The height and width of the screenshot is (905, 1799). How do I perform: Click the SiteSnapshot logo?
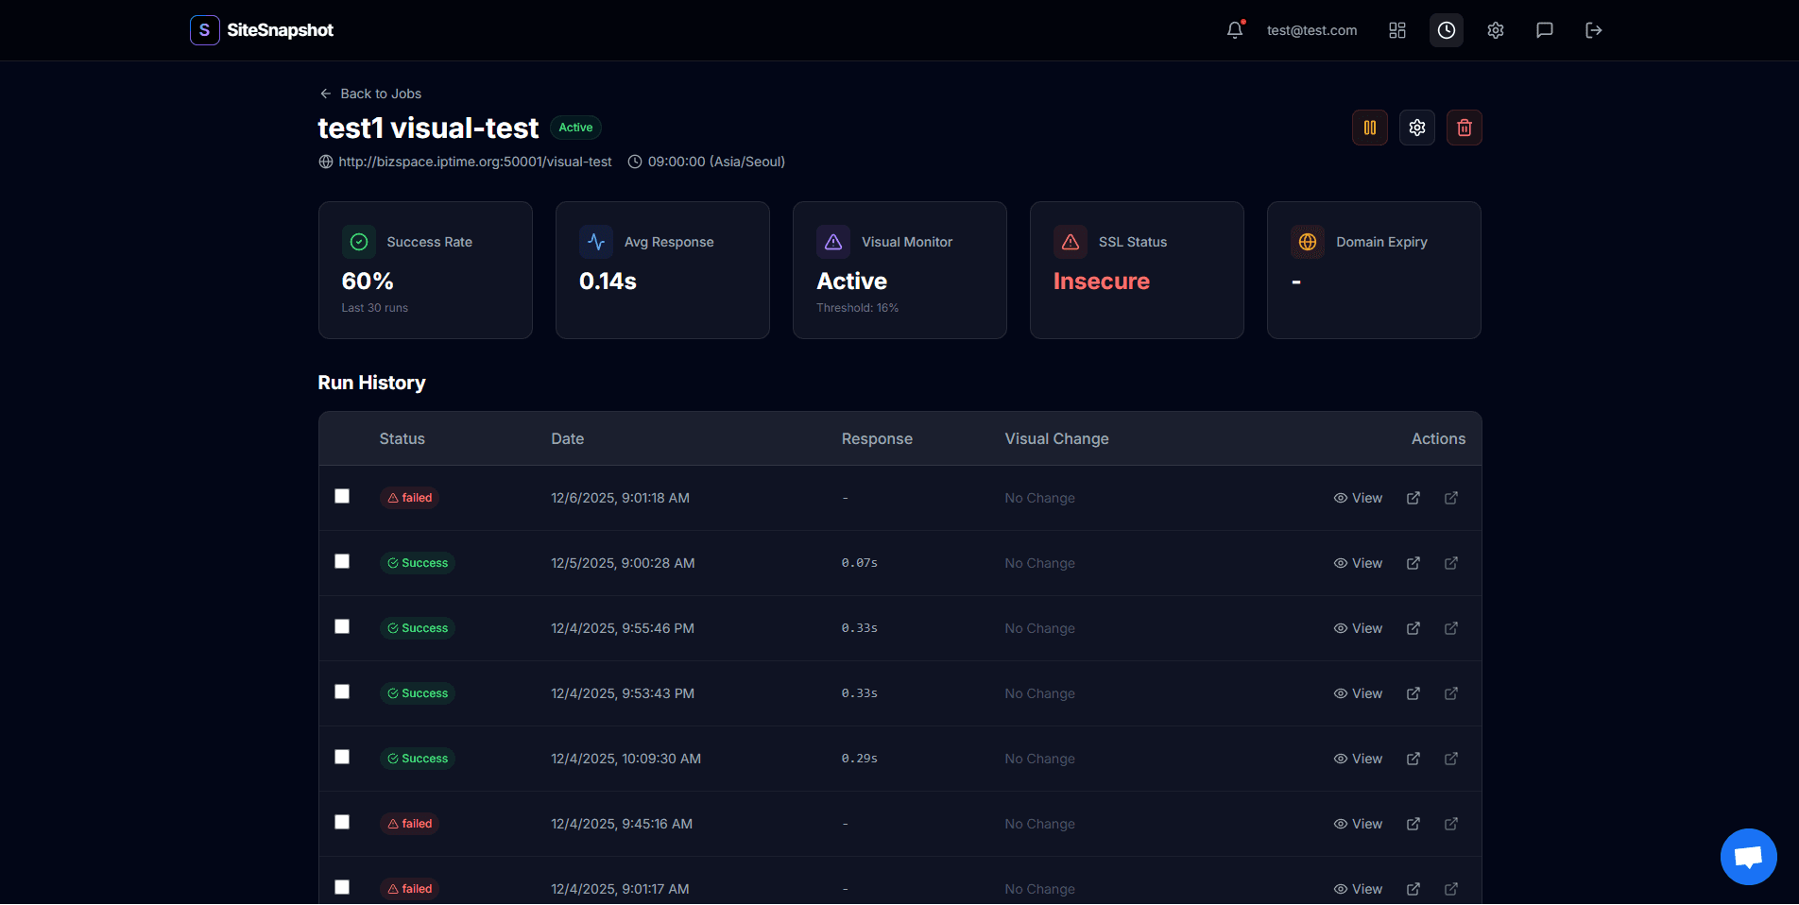(x=262, y=30)
